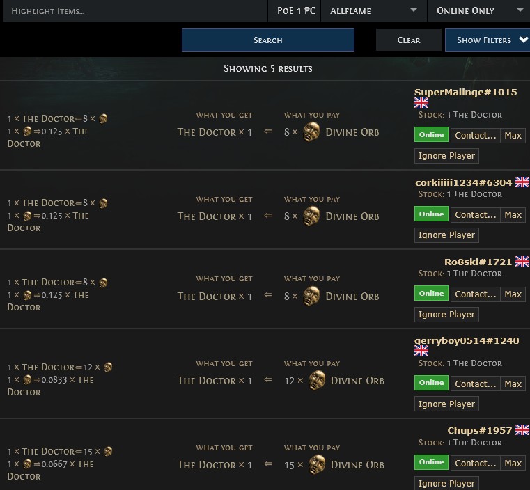Click '15 ×' price in Chups's offer
530x490 pixels.
point(294,465)
